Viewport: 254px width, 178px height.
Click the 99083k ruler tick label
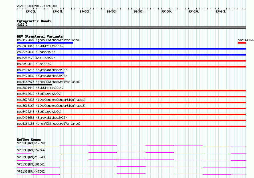[x=31, y=11]
